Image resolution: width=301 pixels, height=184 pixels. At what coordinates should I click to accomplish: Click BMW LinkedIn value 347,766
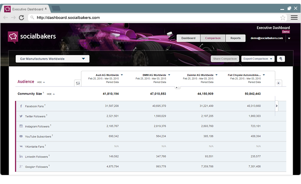(161, 156)
